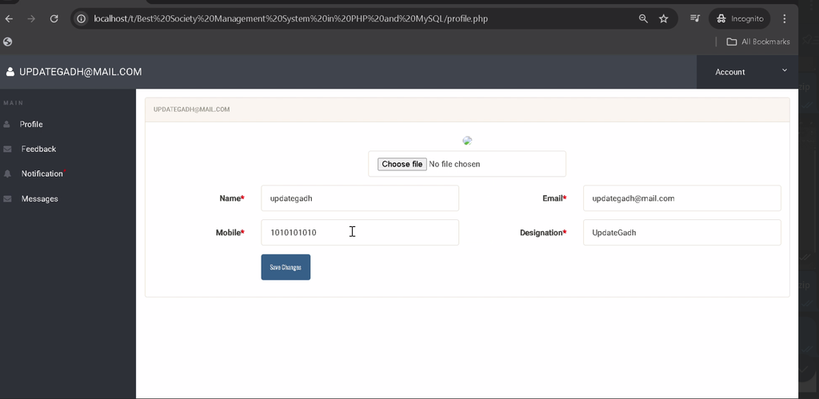This screenshot has width=819, height=399.
Task: Click the Name input field
Action: pyautogui.click(x=360, y=198)
